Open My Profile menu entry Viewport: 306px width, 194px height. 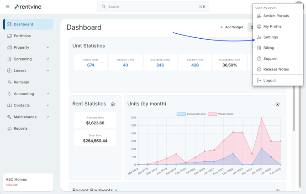(272, 26)
